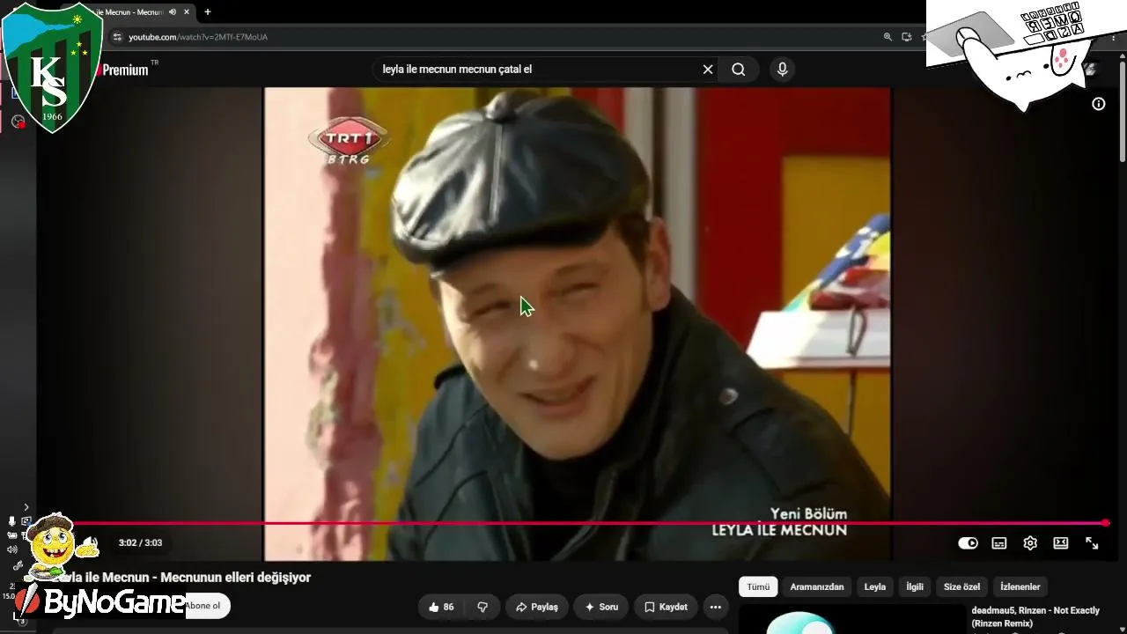Focus the YouTube search input field

point(537,70)
